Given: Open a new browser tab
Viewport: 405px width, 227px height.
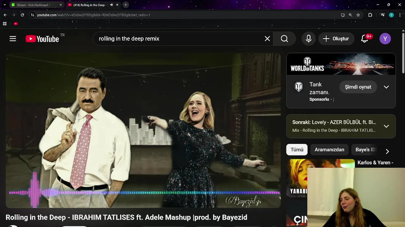Looking at the screenshot, I should pyautogui.click(x=126, y=5).
